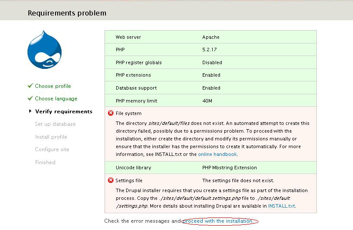Screen dimensions: 353x230
Task: Click the green checkmark beside Choose profile
Action: pos(30,86)
